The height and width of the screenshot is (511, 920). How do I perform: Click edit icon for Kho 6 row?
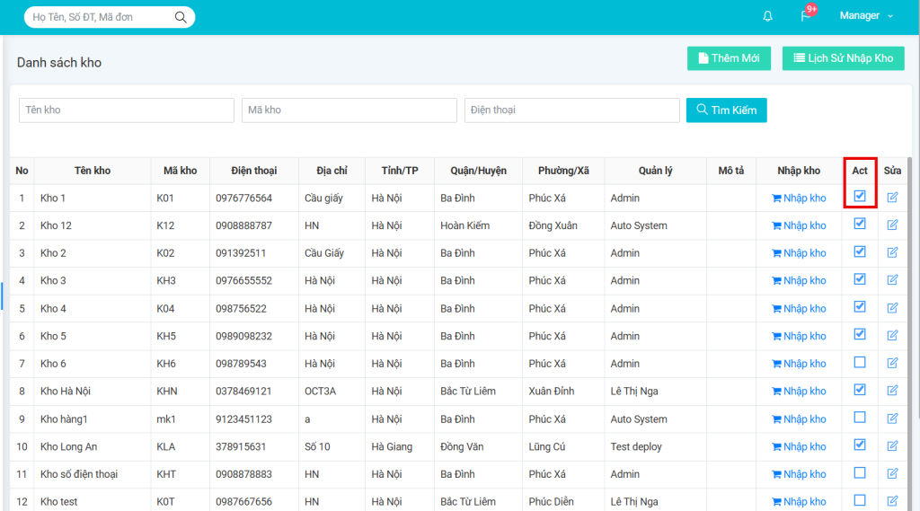(x=892, y=363)
